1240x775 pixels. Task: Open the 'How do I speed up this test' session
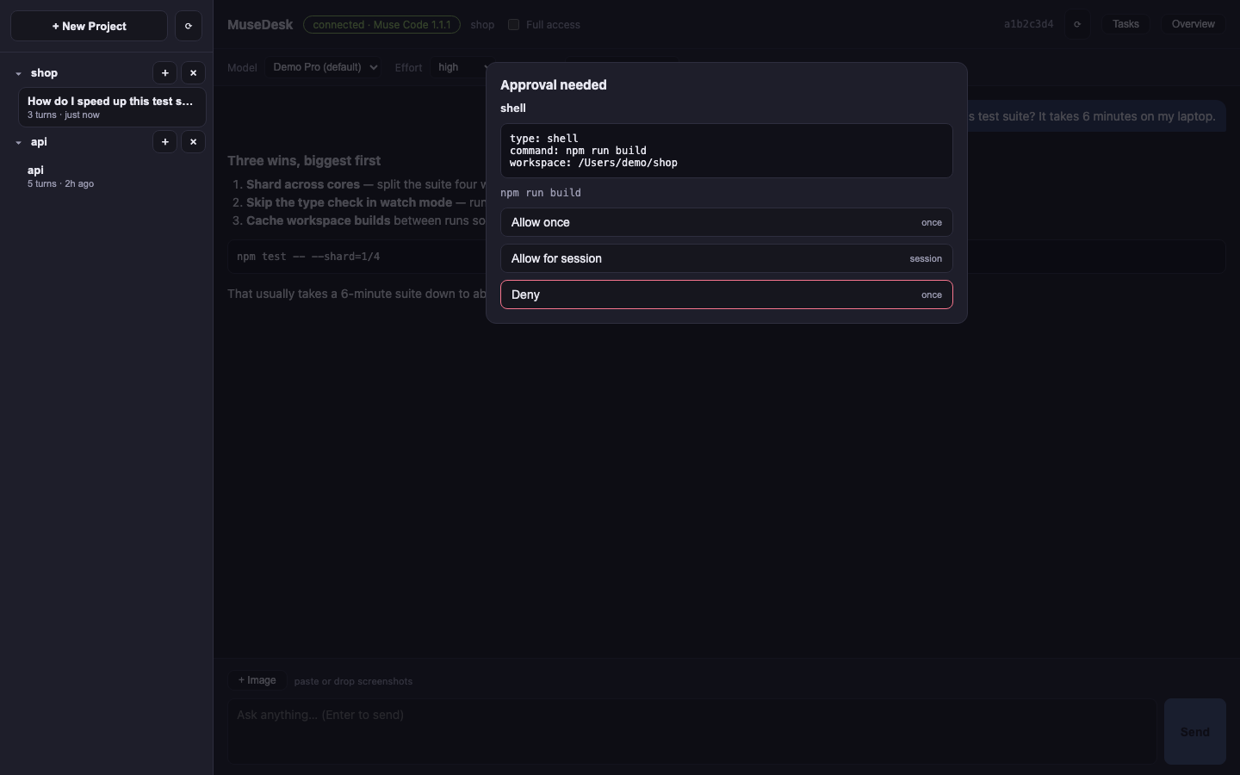click(x=112, y=107)
